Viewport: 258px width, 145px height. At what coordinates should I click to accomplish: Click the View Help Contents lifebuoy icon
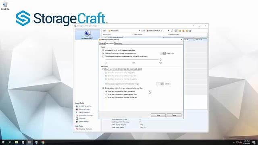coord(77,129)
